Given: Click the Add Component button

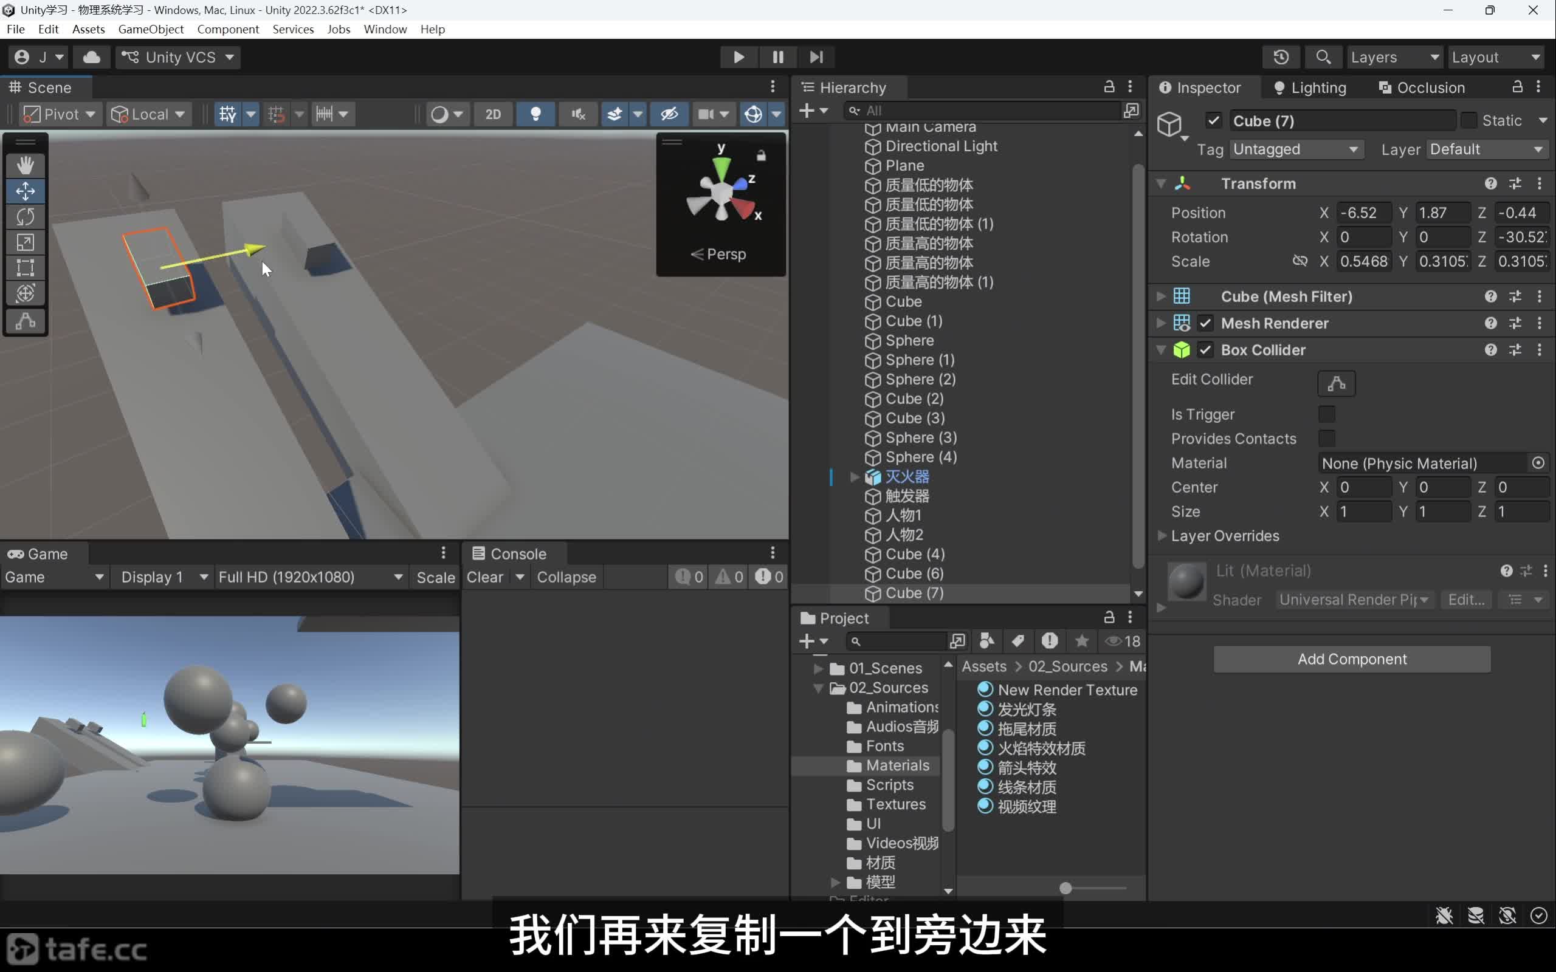Looking at the screenshot, I should click(x=1352, y=659).
